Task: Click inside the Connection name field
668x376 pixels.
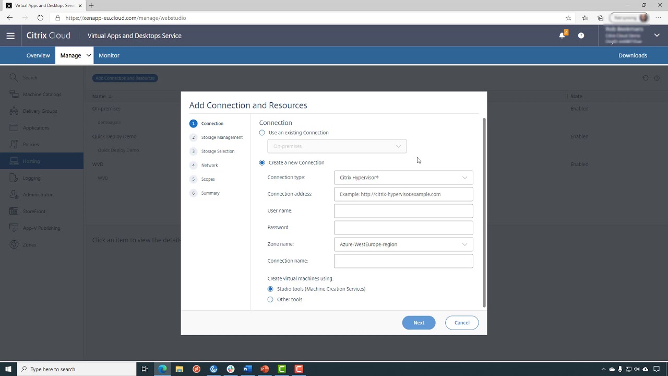Action: click(403, 261)
